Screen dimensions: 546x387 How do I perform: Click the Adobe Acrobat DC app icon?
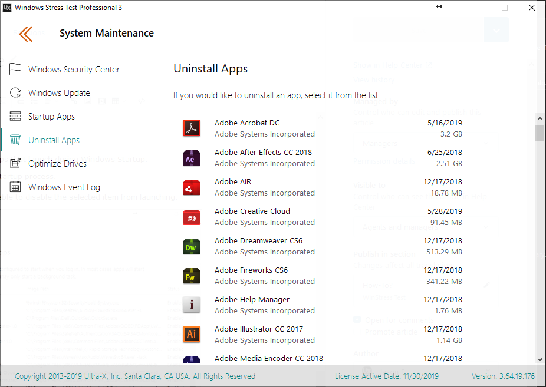pos(192,128)
